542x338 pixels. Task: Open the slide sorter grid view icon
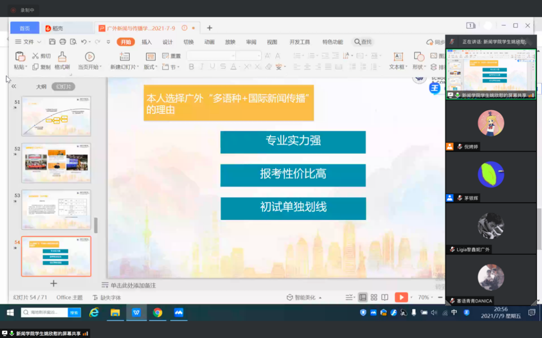pos(374,298)
